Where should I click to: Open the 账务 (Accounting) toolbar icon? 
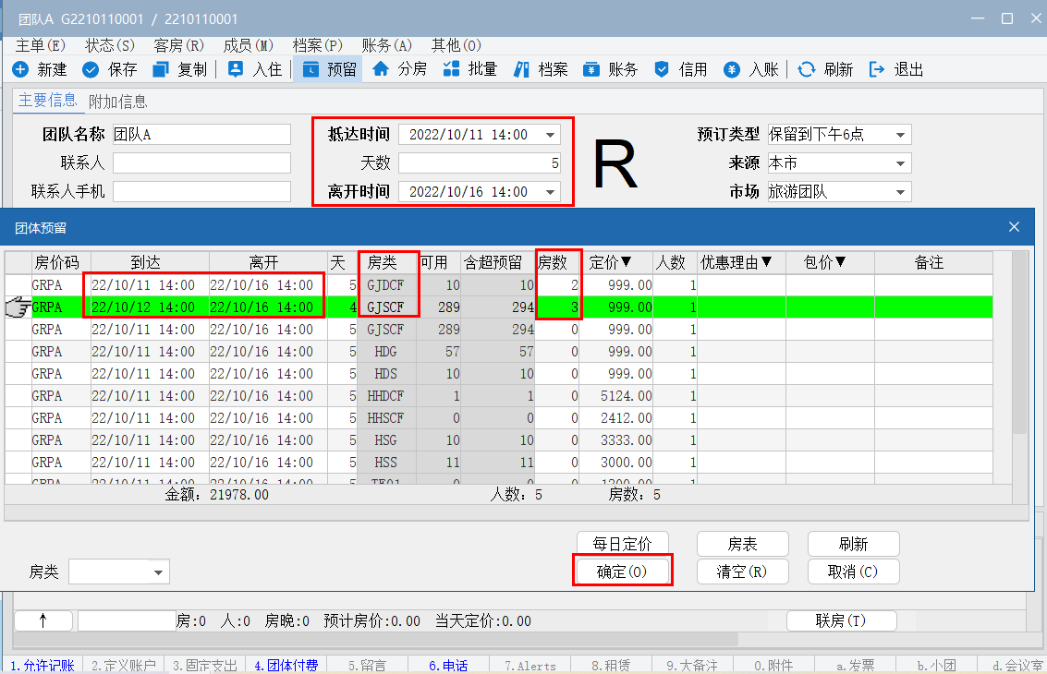pos(591,69)
